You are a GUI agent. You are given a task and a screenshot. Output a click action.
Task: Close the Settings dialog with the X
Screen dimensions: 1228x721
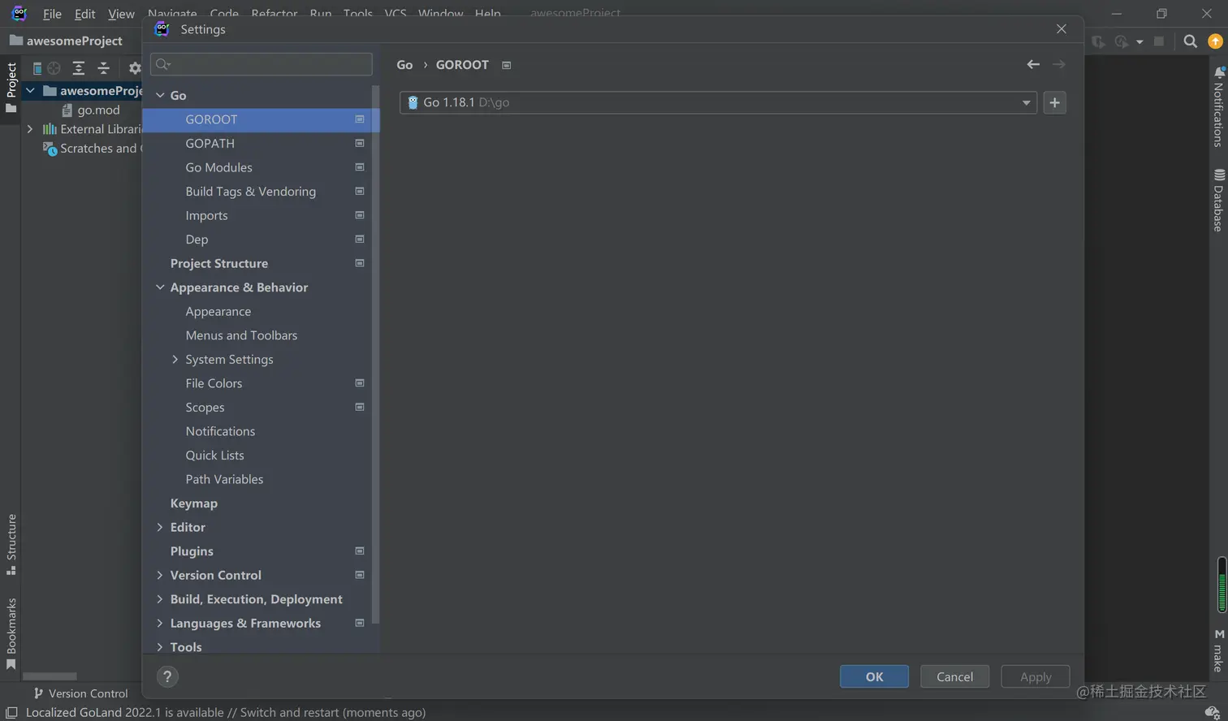point(1062,28)
